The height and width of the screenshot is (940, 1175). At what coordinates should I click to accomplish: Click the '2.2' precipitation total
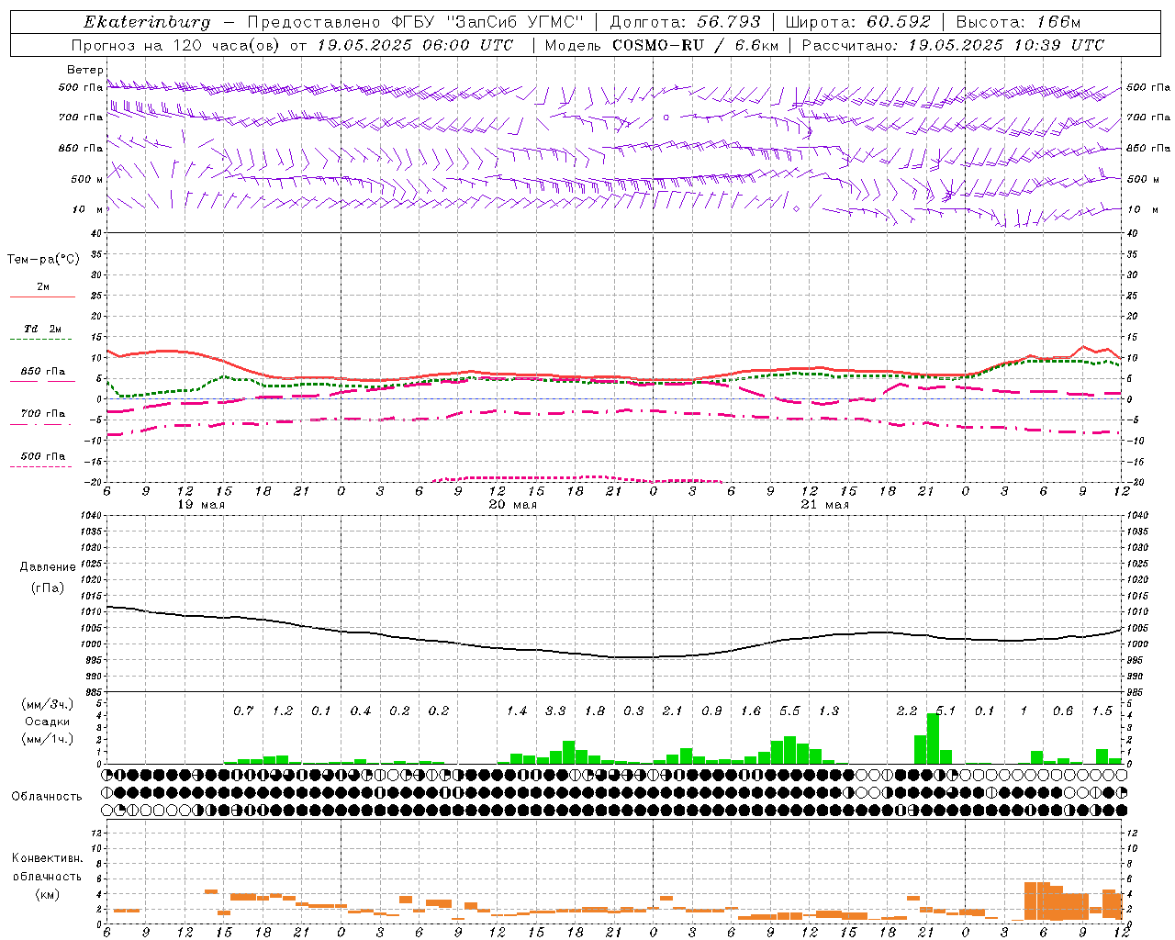(907, 711)
